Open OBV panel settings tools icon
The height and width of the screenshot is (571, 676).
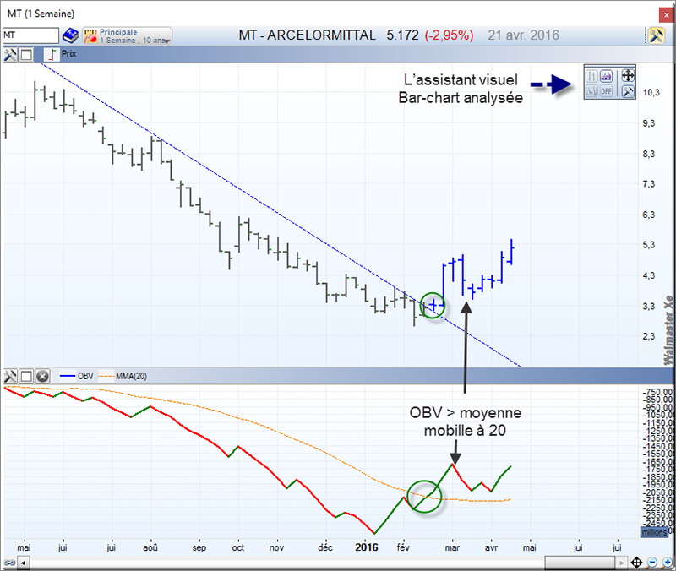[10, 376]
